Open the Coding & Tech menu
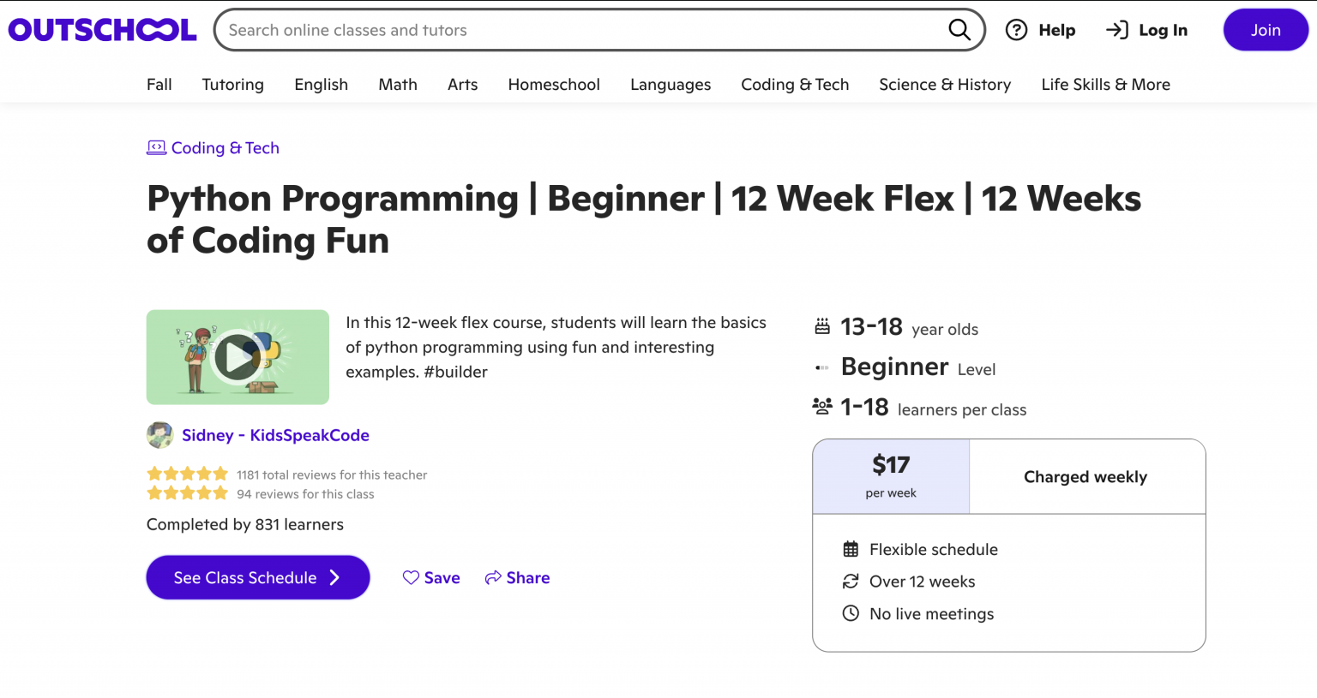The height and width of the screenshot is (698, 1317). (x=794, y=85)
